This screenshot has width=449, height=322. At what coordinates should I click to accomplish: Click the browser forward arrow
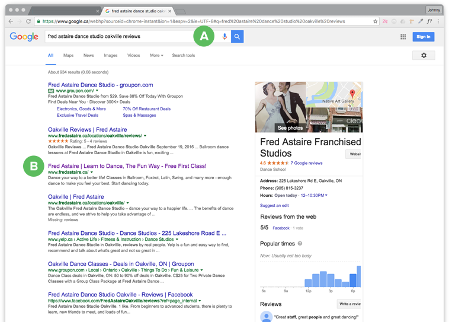[20, 21]
